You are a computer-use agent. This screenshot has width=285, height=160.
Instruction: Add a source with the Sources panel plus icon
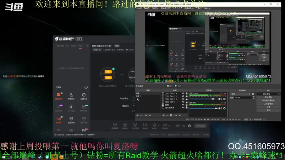(163, 115)
